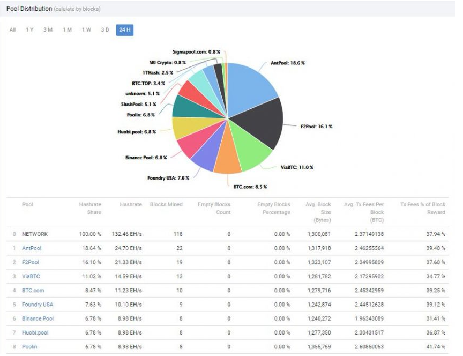The width and height of the screenshot is (463, 356).
Task: Open the AntPool pool link
Action: (x=32, y=248)
